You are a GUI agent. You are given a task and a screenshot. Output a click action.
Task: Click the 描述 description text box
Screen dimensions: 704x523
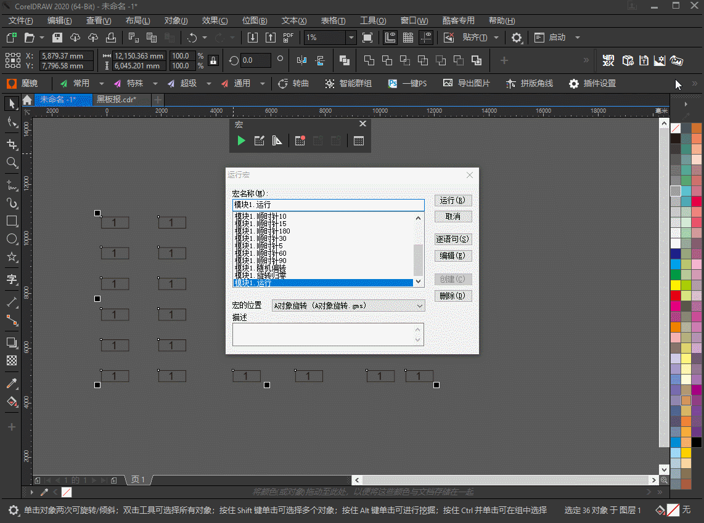tap(328, 334)
